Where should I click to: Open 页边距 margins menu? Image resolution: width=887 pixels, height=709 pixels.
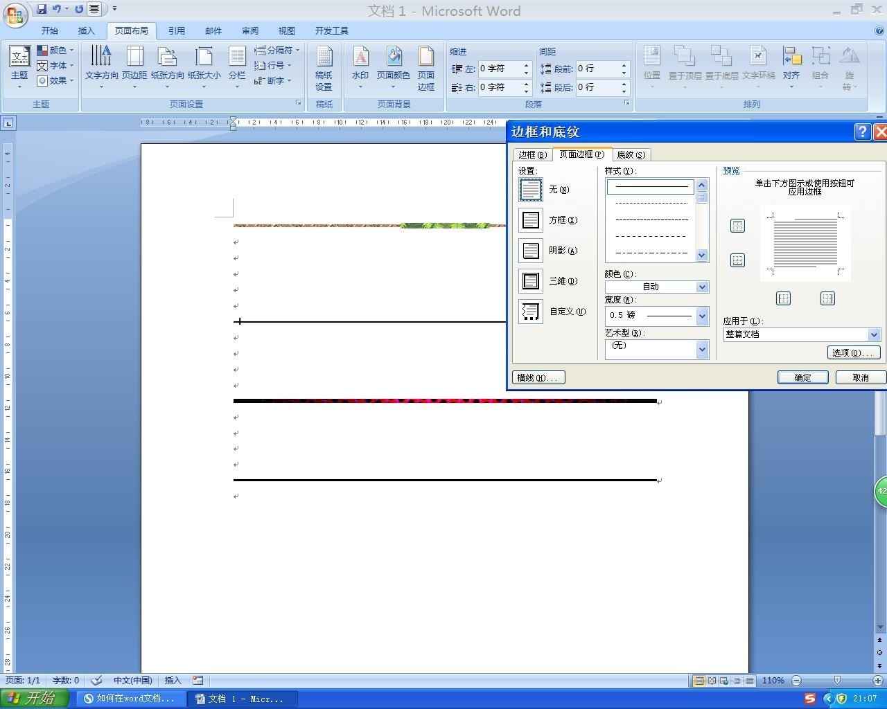tap(134, 68)
